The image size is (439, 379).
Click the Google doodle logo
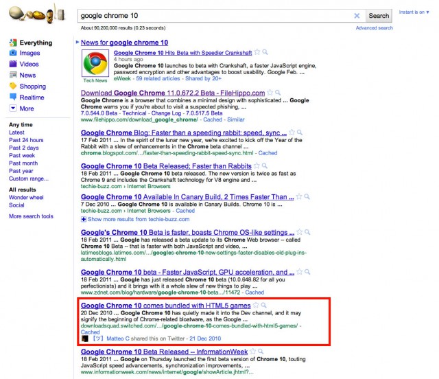click(x=37, y=14)
